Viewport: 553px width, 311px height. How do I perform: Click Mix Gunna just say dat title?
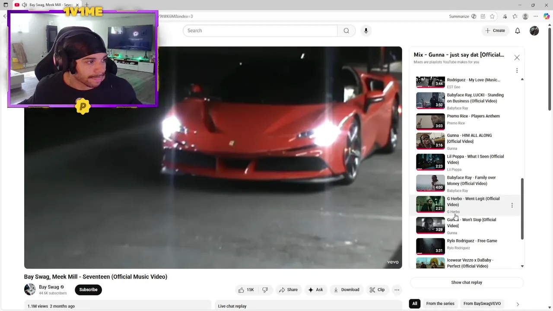[459, 55]
